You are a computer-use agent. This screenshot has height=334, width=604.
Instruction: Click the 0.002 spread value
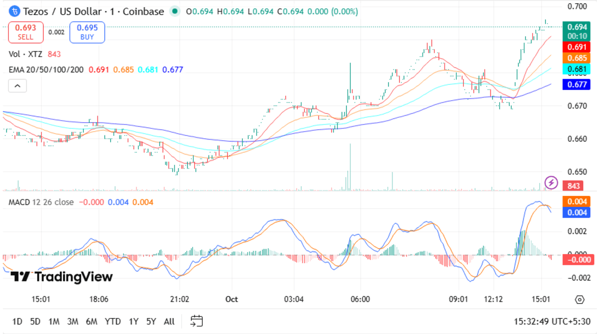(56, 32)
